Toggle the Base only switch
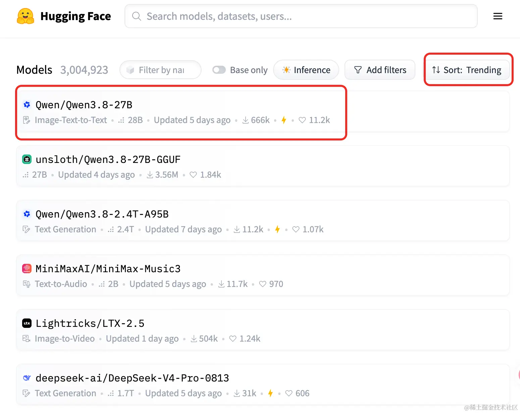 click(x=219, y=70)
